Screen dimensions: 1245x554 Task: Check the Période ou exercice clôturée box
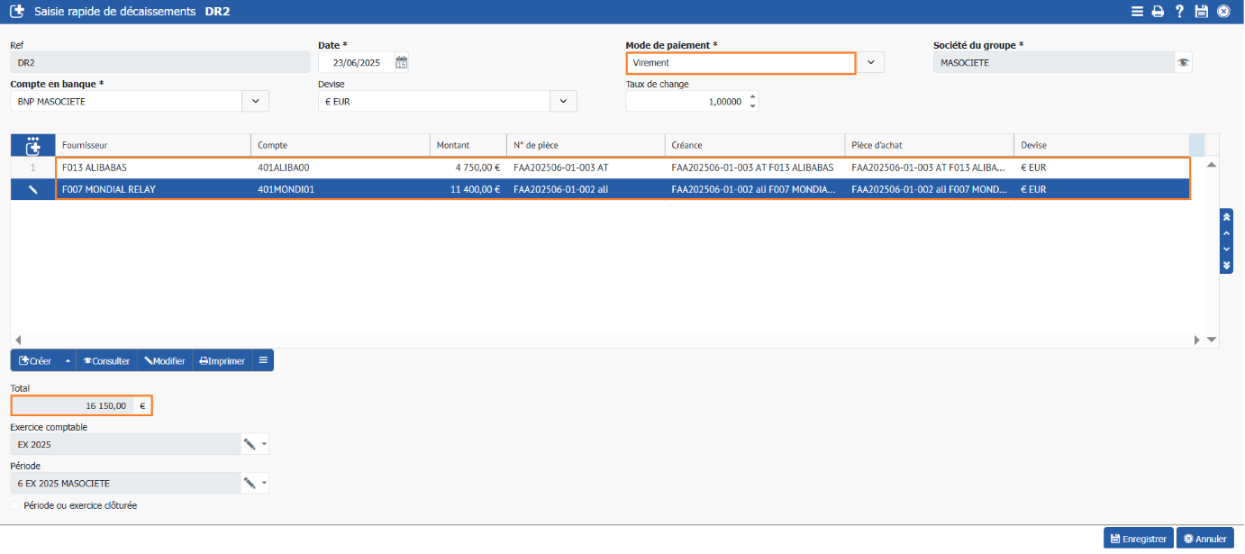[15, 506]
